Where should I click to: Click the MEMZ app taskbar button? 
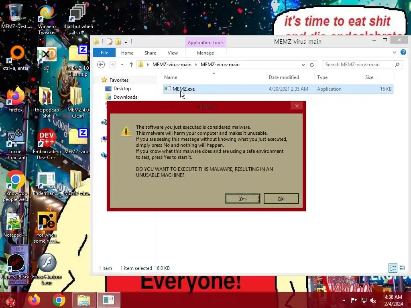click(108, 300)
